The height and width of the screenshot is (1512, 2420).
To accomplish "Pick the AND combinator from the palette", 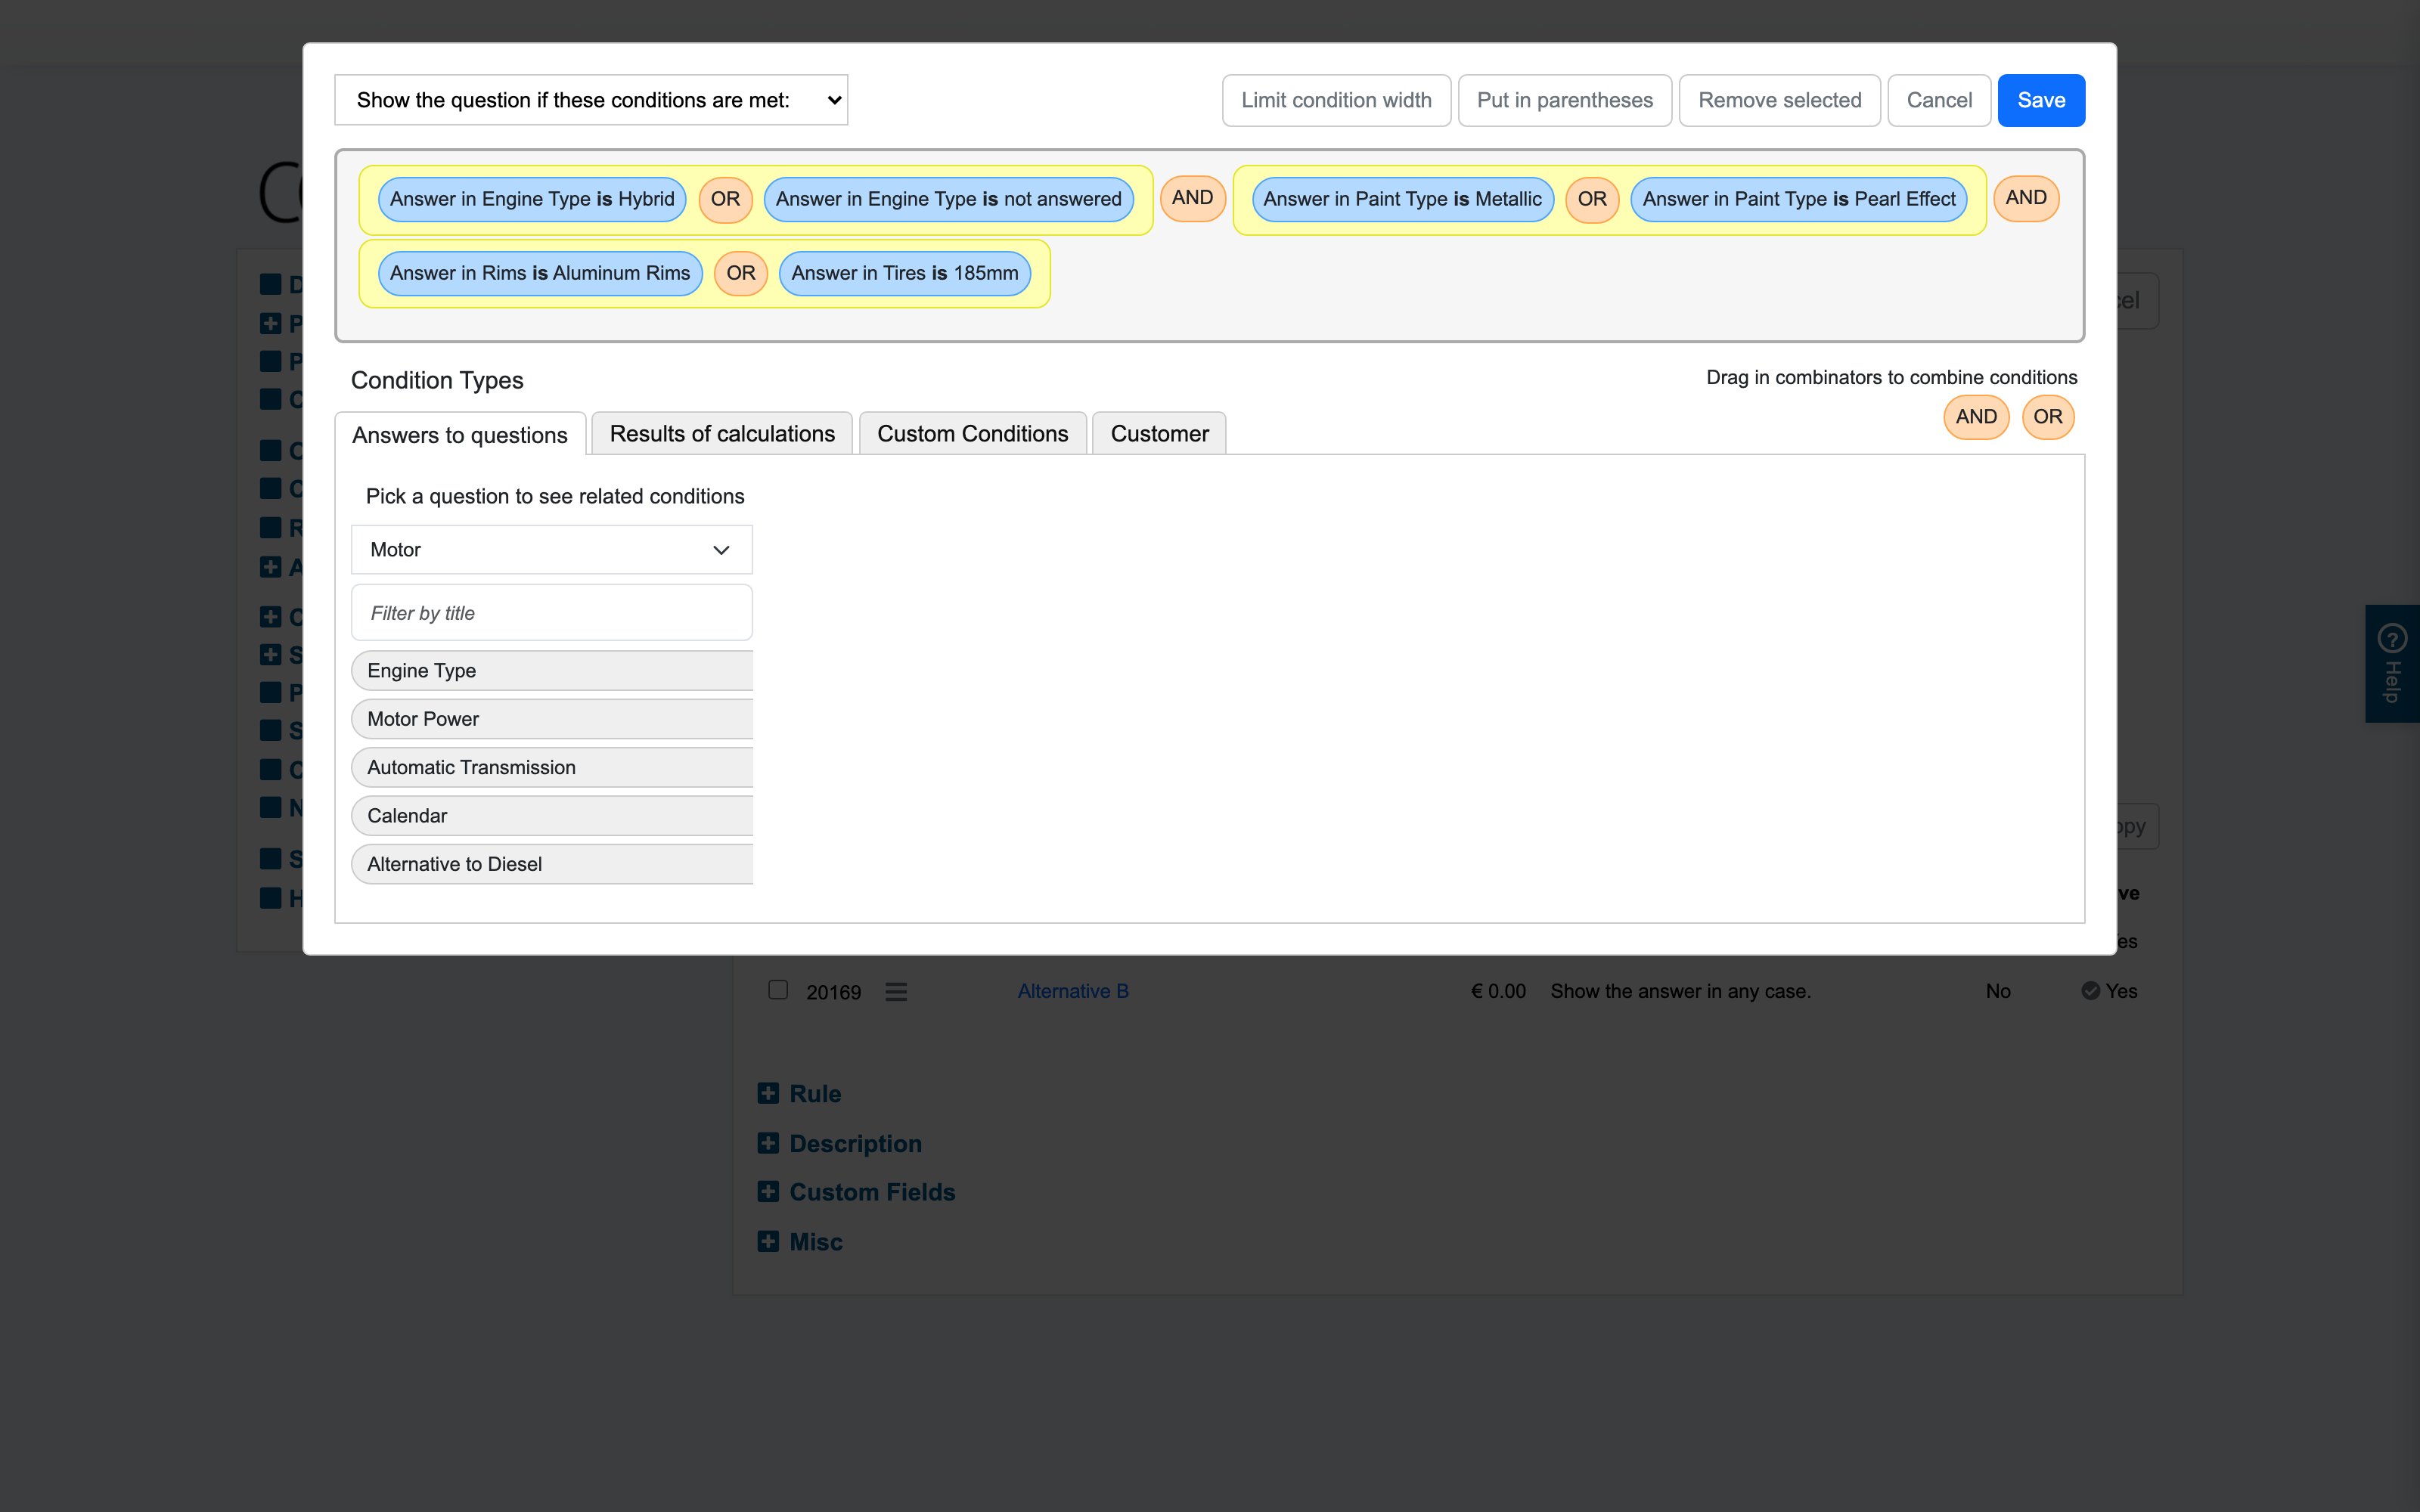I will (x=1976, y=417).
